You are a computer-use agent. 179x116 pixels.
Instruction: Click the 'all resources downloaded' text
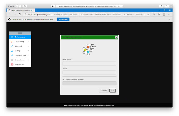coord(73,79)
